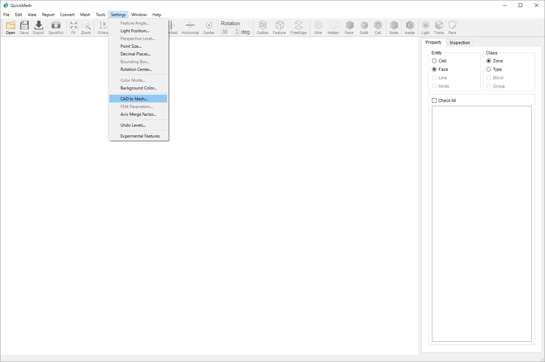Click the Rotation degree input field
This screenshot has height=362, width=545.
coord(228,32)
